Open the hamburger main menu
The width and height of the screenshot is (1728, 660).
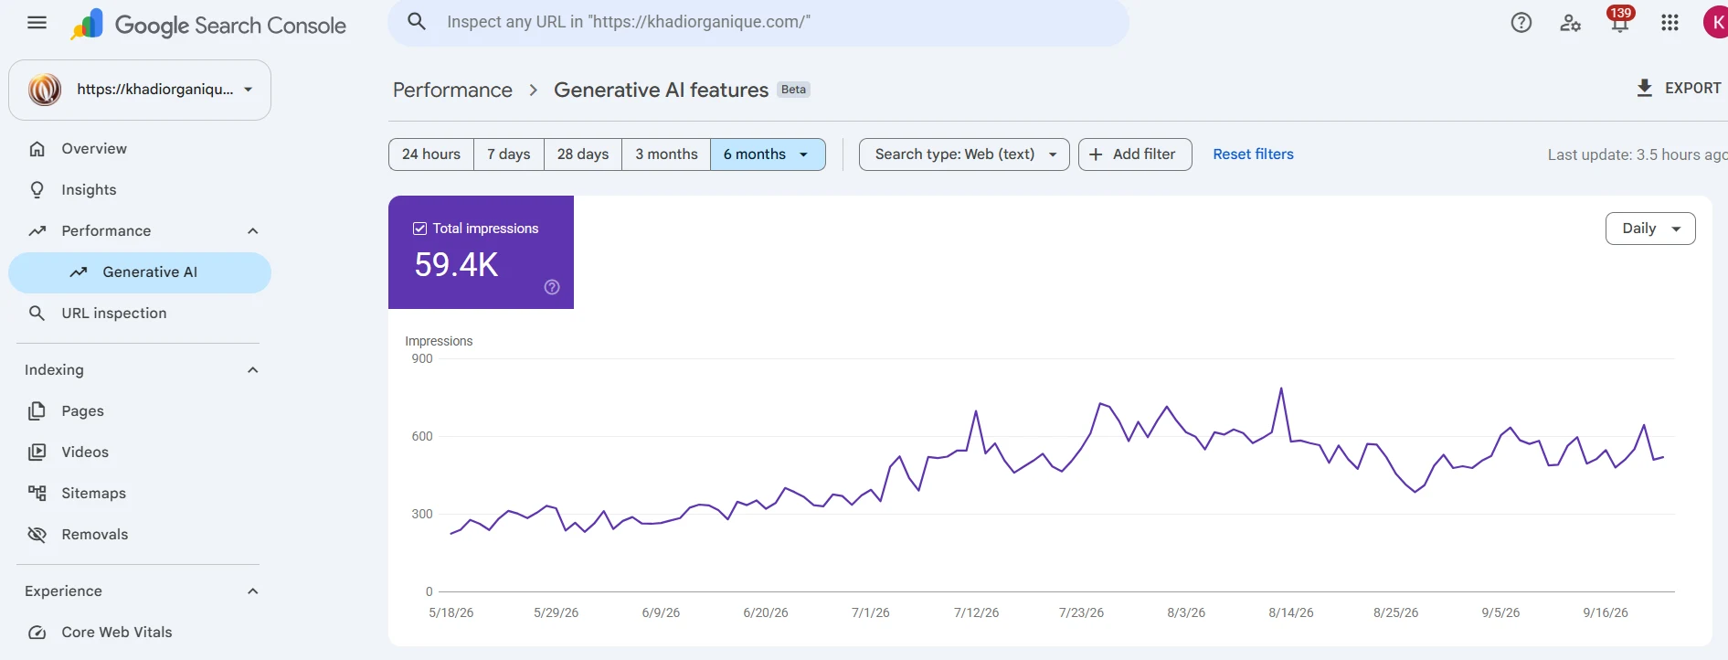click(37, 23)
